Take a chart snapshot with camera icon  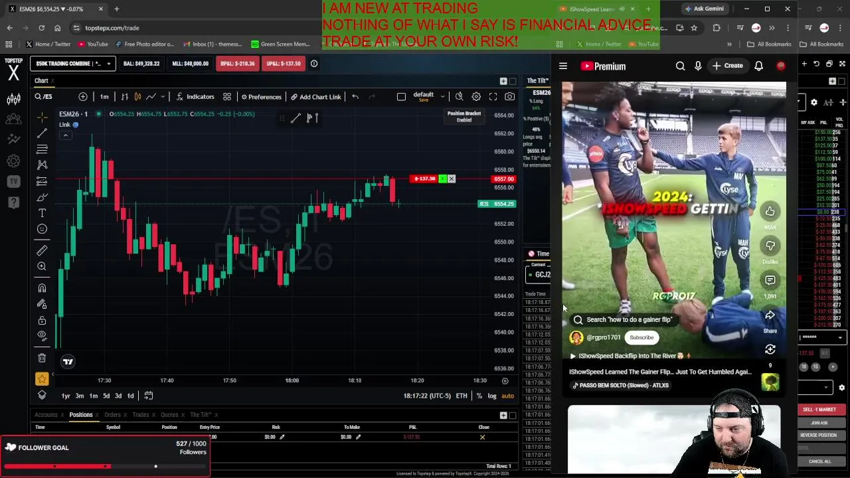point(509,97)
